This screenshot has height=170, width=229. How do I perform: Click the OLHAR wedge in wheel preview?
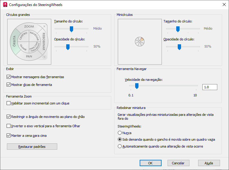[23, 47]
